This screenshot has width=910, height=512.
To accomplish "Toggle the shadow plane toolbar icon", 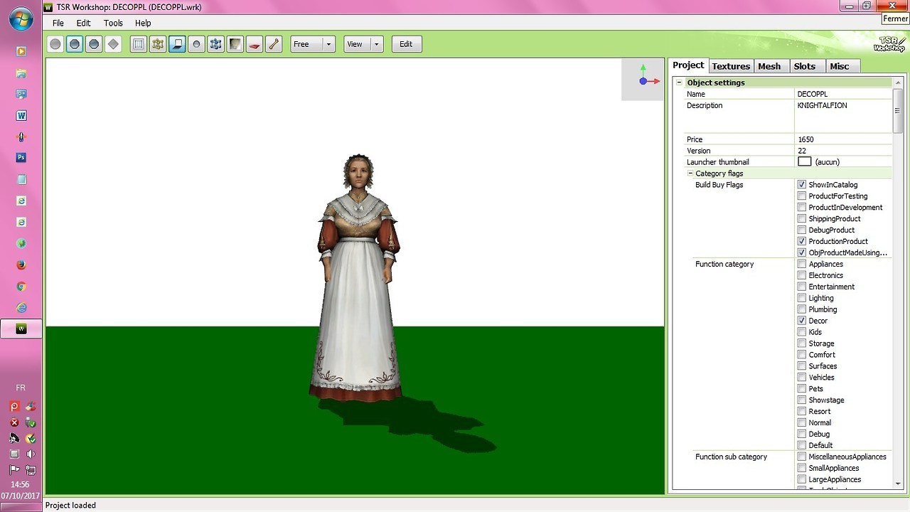I will coord(177,44).
